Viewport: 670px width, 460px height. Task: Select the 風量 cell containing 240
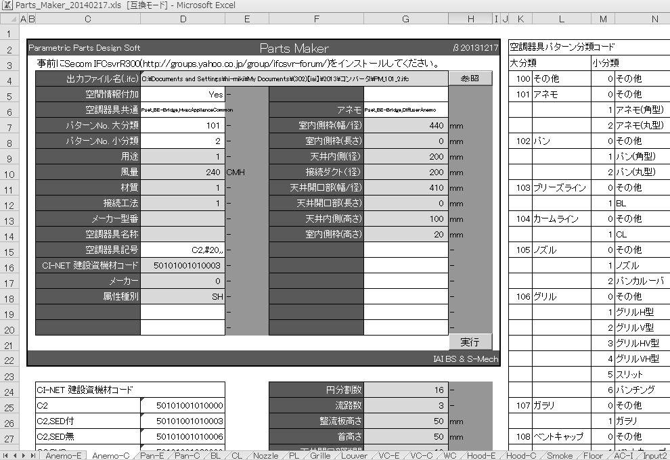point(182,172)
